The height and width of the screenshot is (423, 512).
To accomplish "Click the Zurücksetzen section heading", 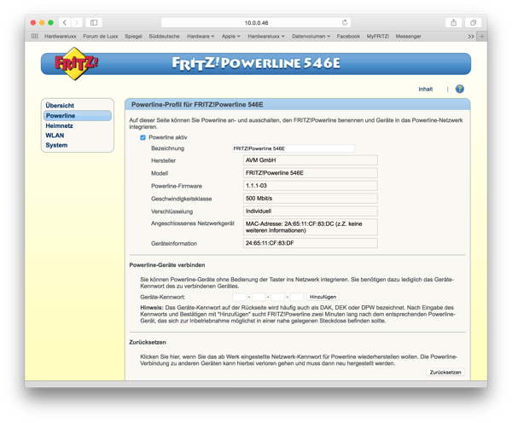I will click(x=148, y=342).
